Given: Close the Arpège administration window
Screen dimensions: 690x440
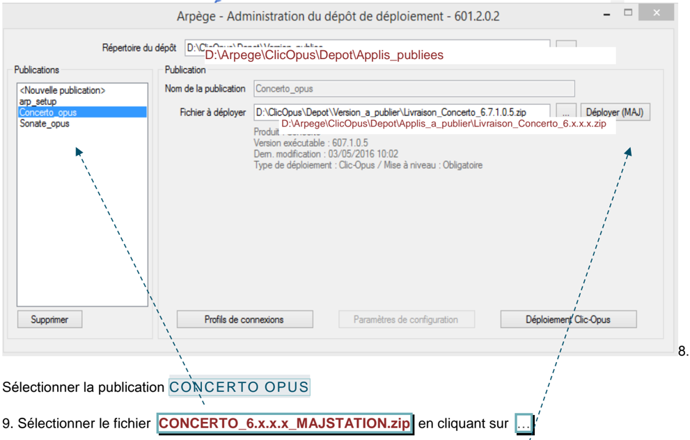Looking at the screenshot, I should (x=656, y=13).
